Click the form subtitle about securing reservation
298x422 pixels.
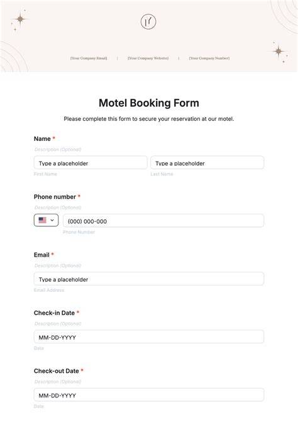point(149,119)
